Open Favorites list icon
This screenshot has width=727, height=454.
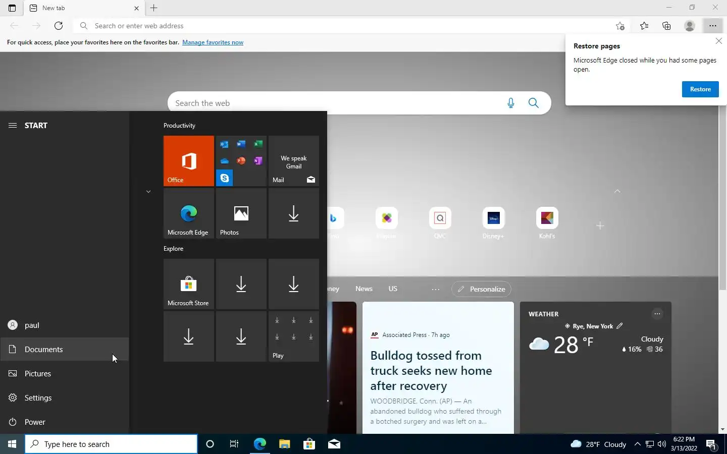pyautogui.click(x=644, y=26)
